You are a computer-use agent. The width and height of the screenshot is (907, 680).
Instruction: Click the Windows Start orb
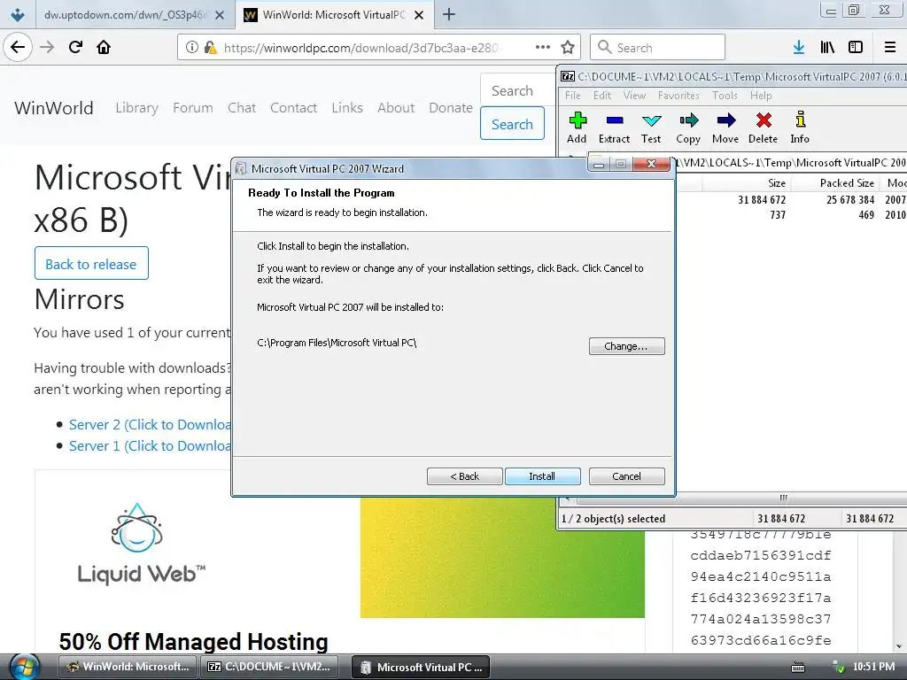coord(24,667)
